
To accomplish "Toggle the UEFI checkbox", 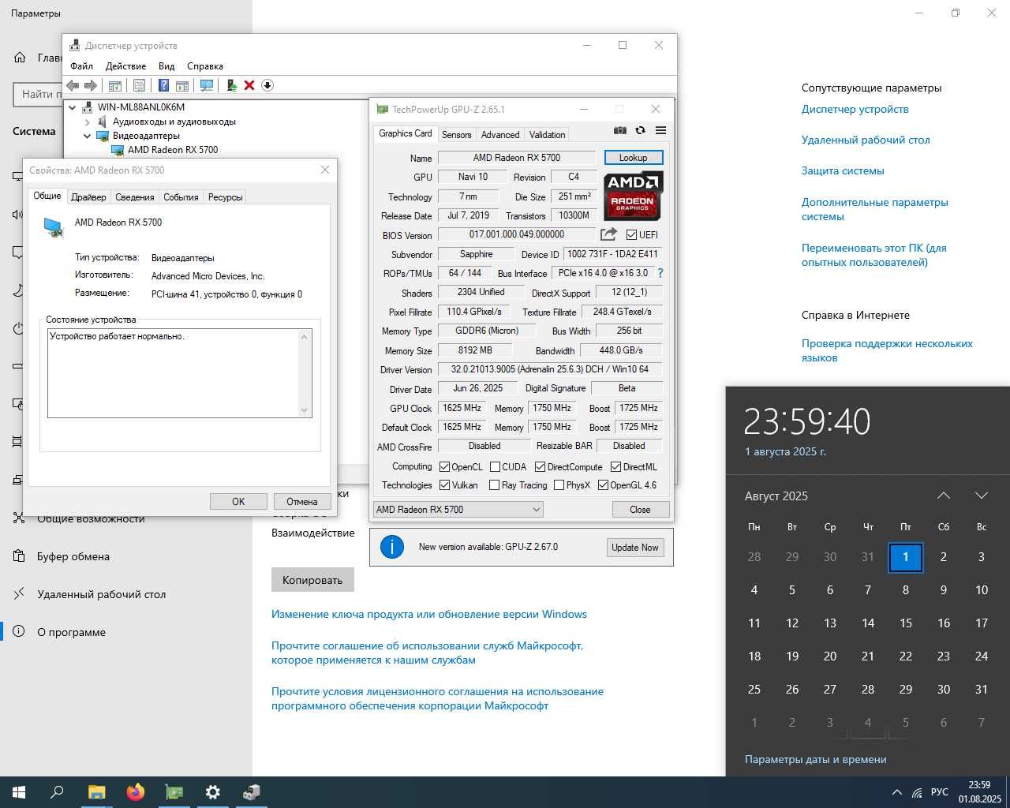I will (631, 234).
